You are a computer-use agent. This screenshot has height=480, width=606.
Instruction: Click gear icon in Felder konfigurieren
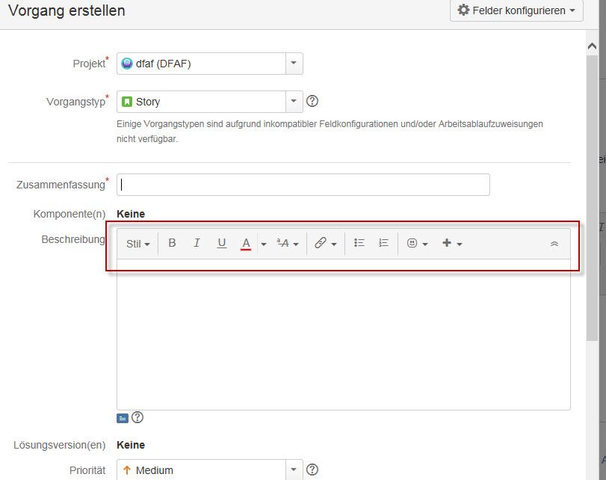pyautogui.click(x=463, y=10)
